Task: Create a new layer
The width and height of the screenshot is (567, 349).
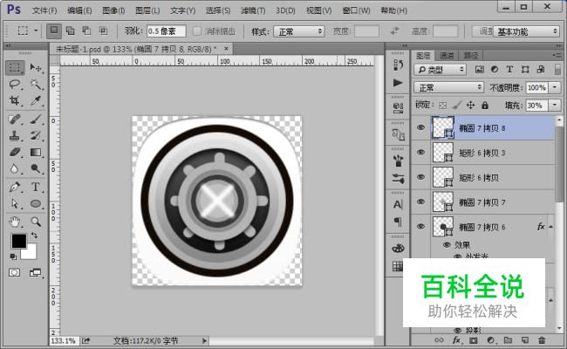Action: [524, 340]
